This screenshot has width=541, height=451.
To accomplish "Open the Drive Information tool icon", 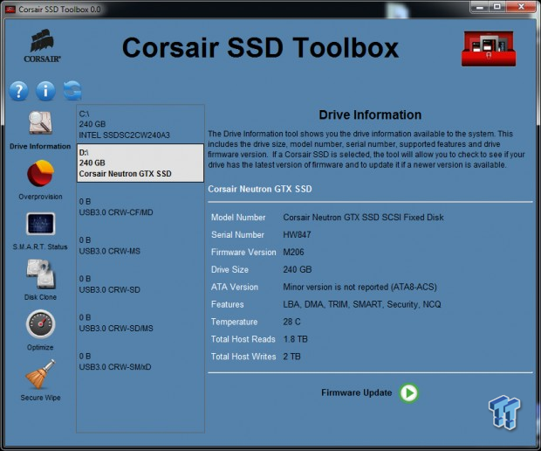I will click(40, 122).
